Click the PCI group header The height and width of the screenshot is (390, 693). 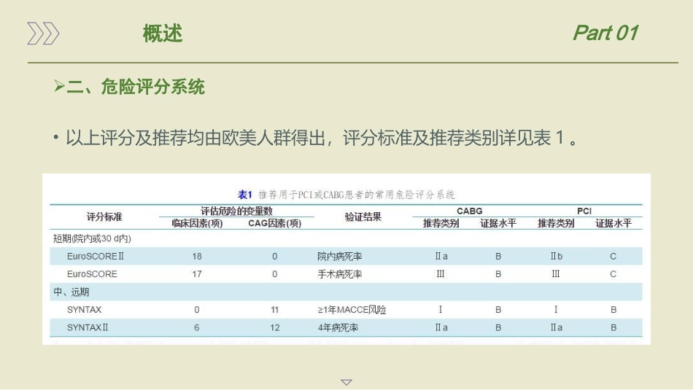click(584, 211)
